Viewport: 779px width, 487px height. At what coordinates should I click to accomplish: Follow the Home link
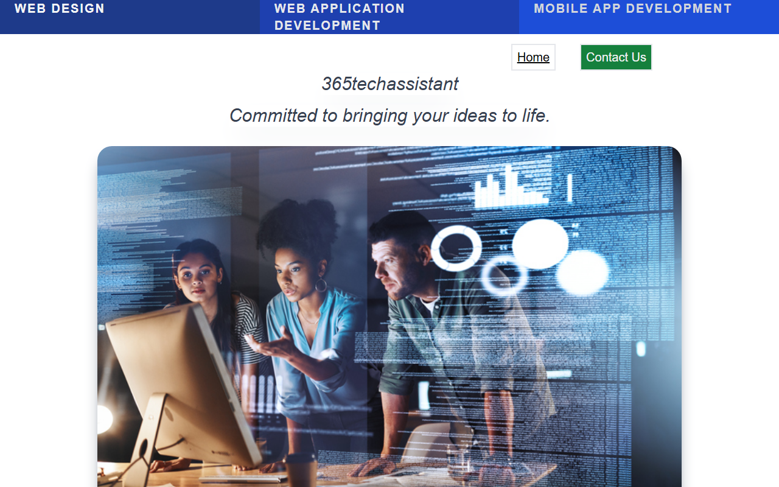pyautogui.click(x=533, y=57)
